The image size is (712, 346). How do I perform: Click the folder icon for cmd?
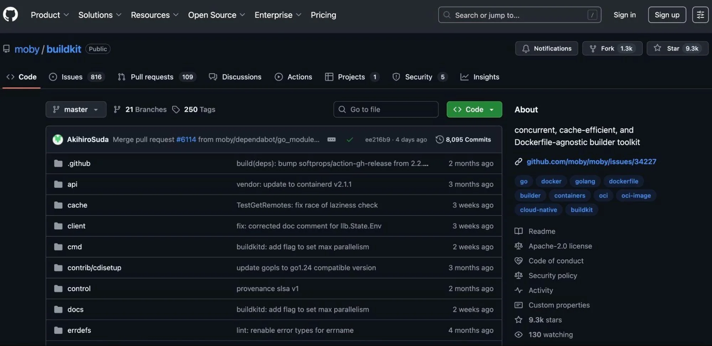58,247
